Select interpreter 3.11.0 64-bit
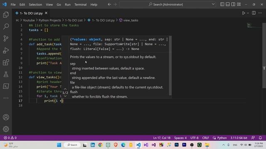This screenshot has width=266, height=149. 239,138
